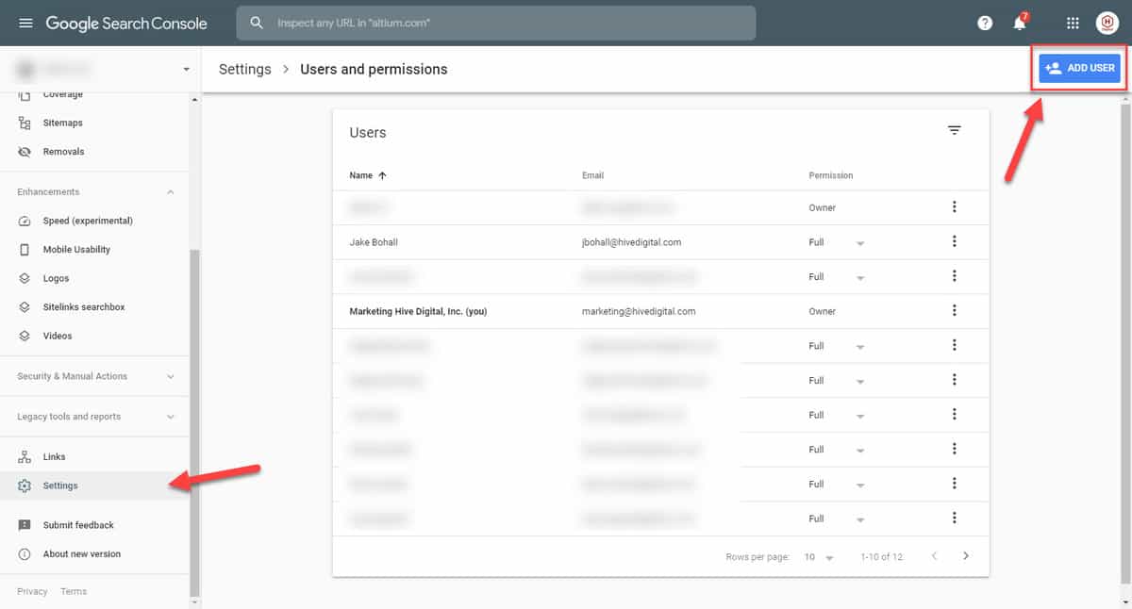The width and height of the screenshot is (1132, 609).
Task: Click Submit feedback
Action: (x=78, y=525)
